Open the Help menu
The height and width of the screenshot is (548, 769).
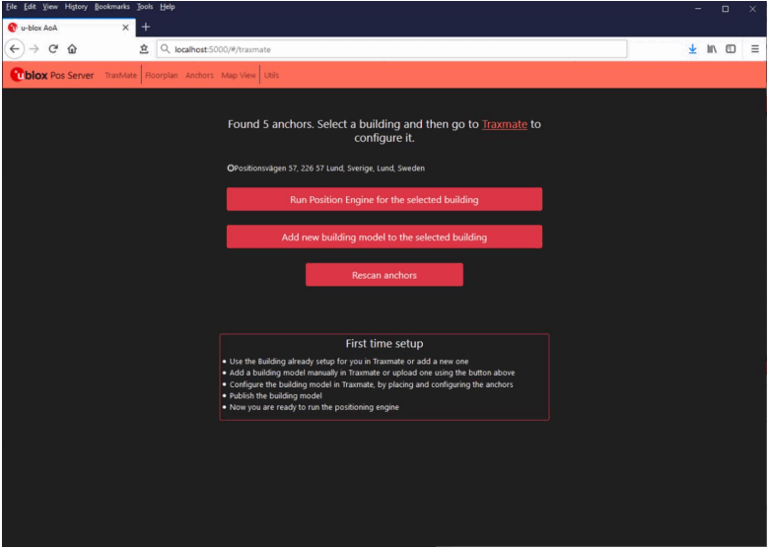pyautogui.click(x=168, y=7)
